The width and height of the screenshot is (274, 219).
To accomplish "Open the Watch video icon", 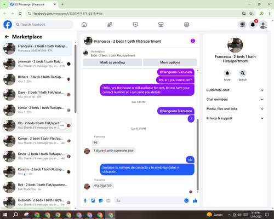I will 135,25.
